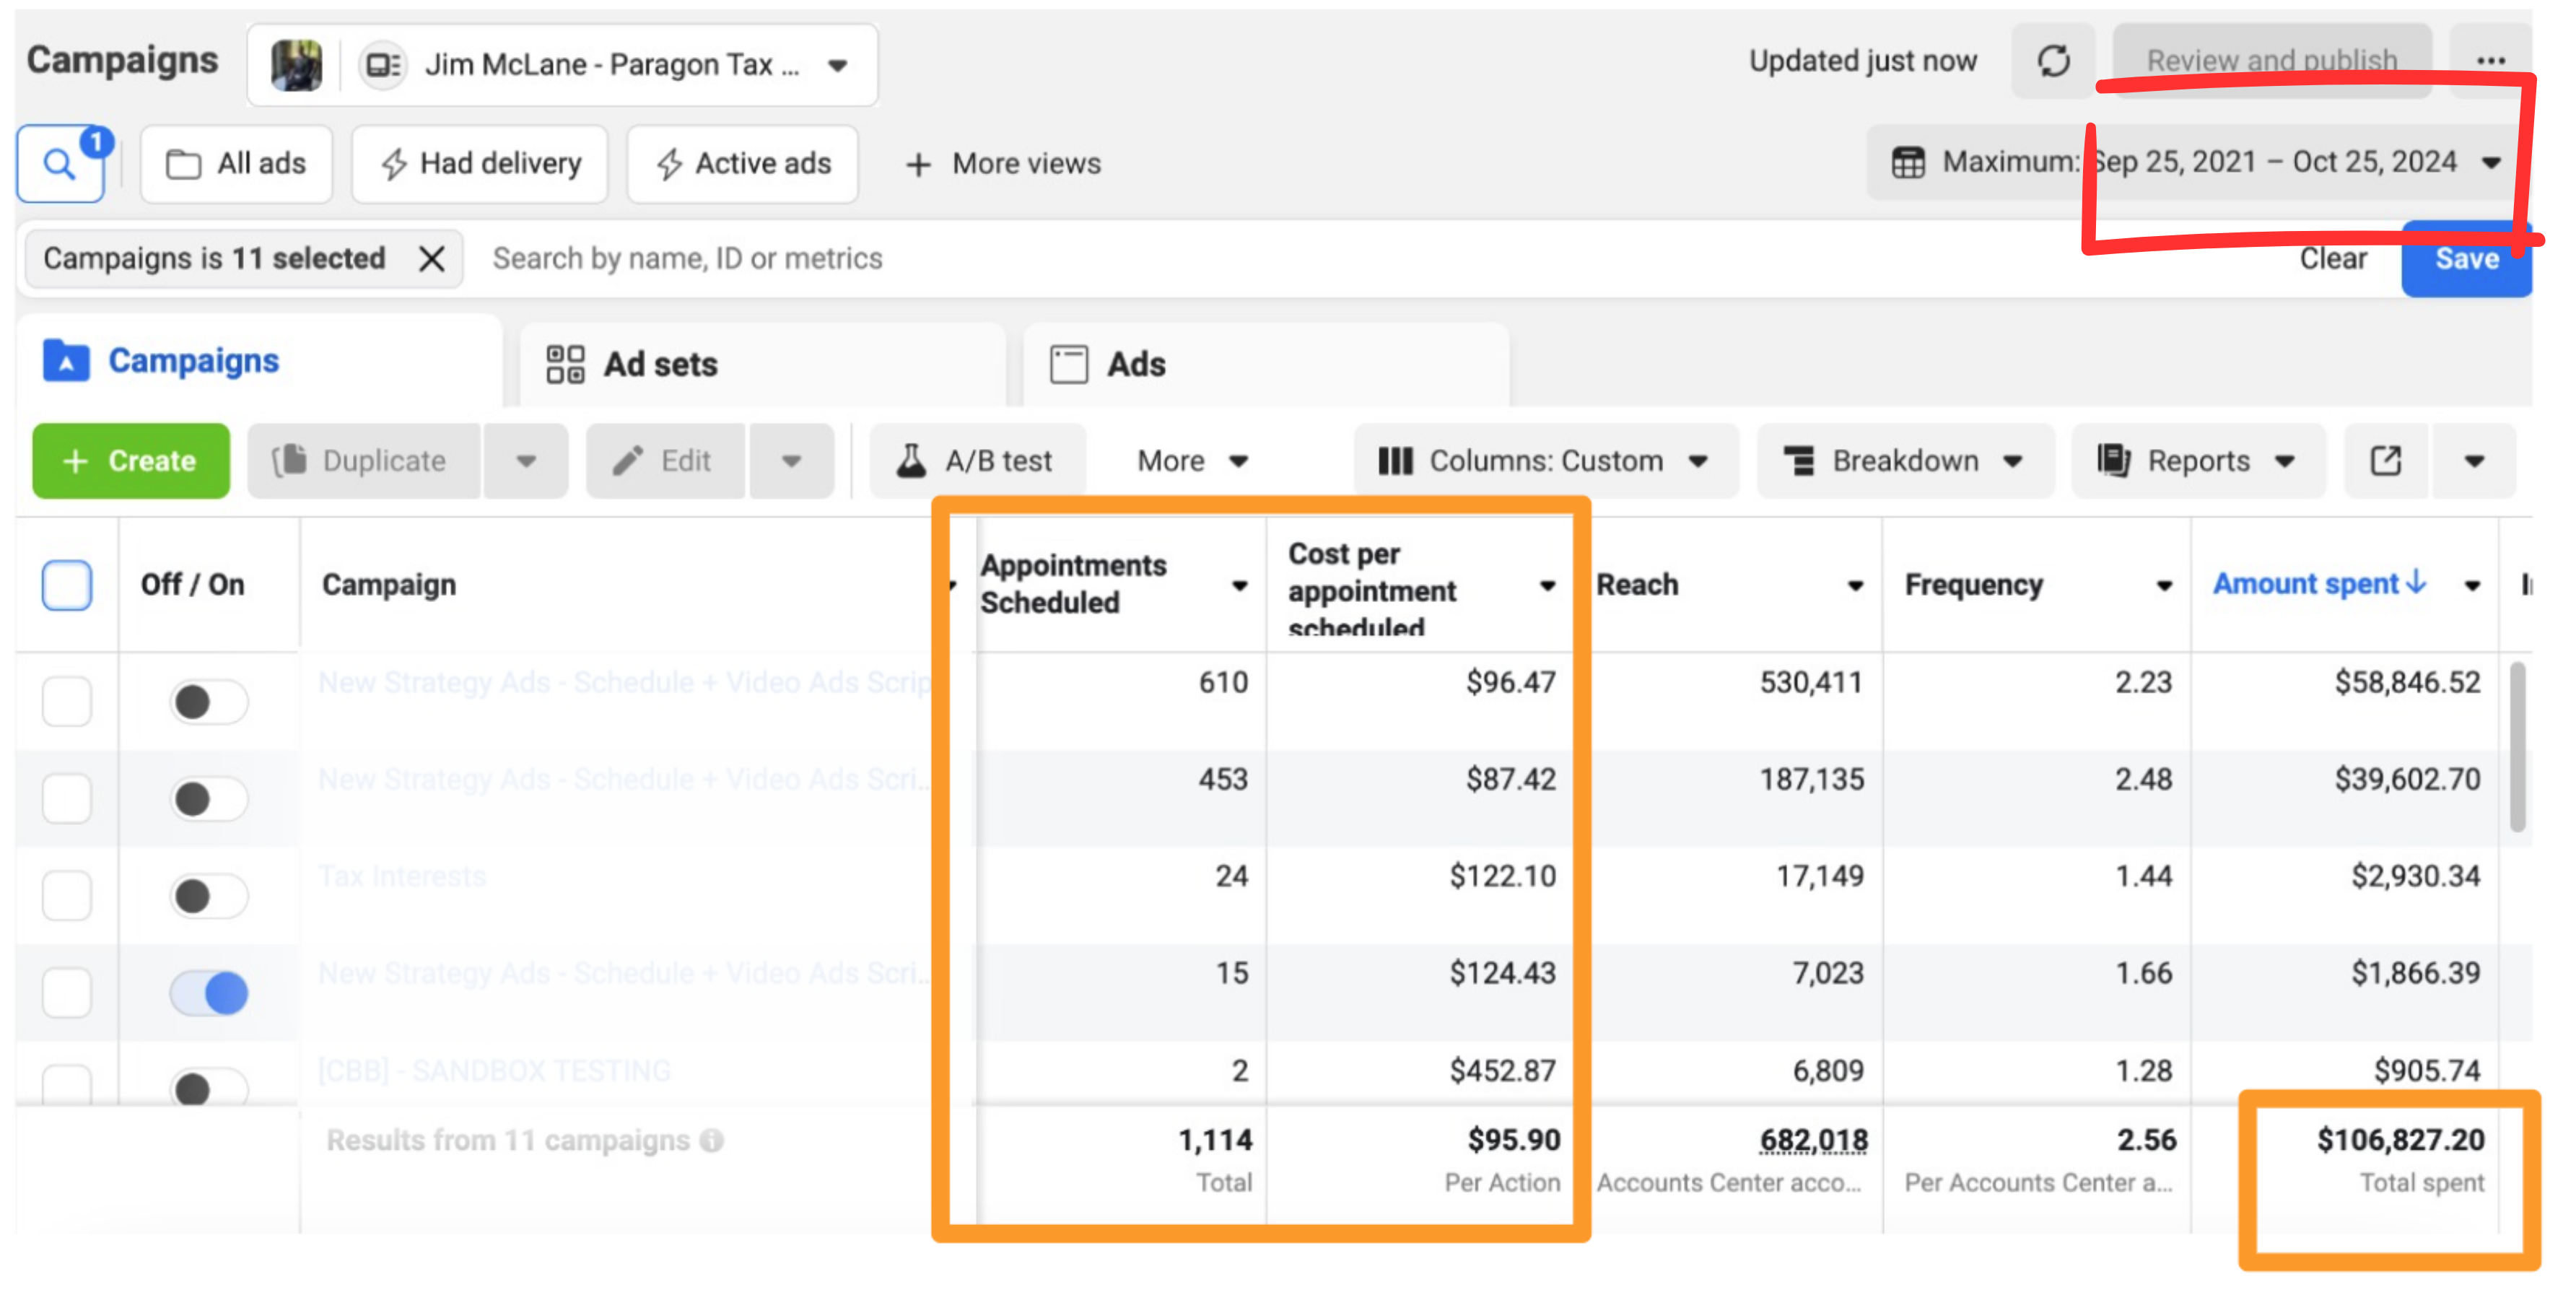Check the box for the $1,866.39 campaign row
2576x1295 pixels.
[x=66, y=992]
